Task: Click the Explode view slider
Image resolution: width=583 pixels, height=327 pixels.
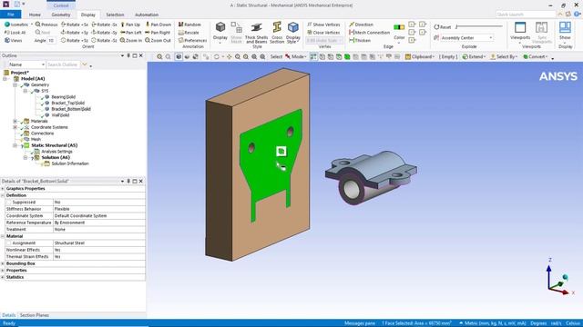Action: 479,26
